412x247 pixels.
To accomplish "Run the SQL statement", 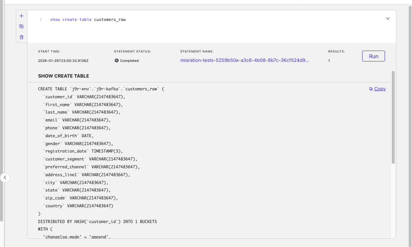I will coord(373,56).
